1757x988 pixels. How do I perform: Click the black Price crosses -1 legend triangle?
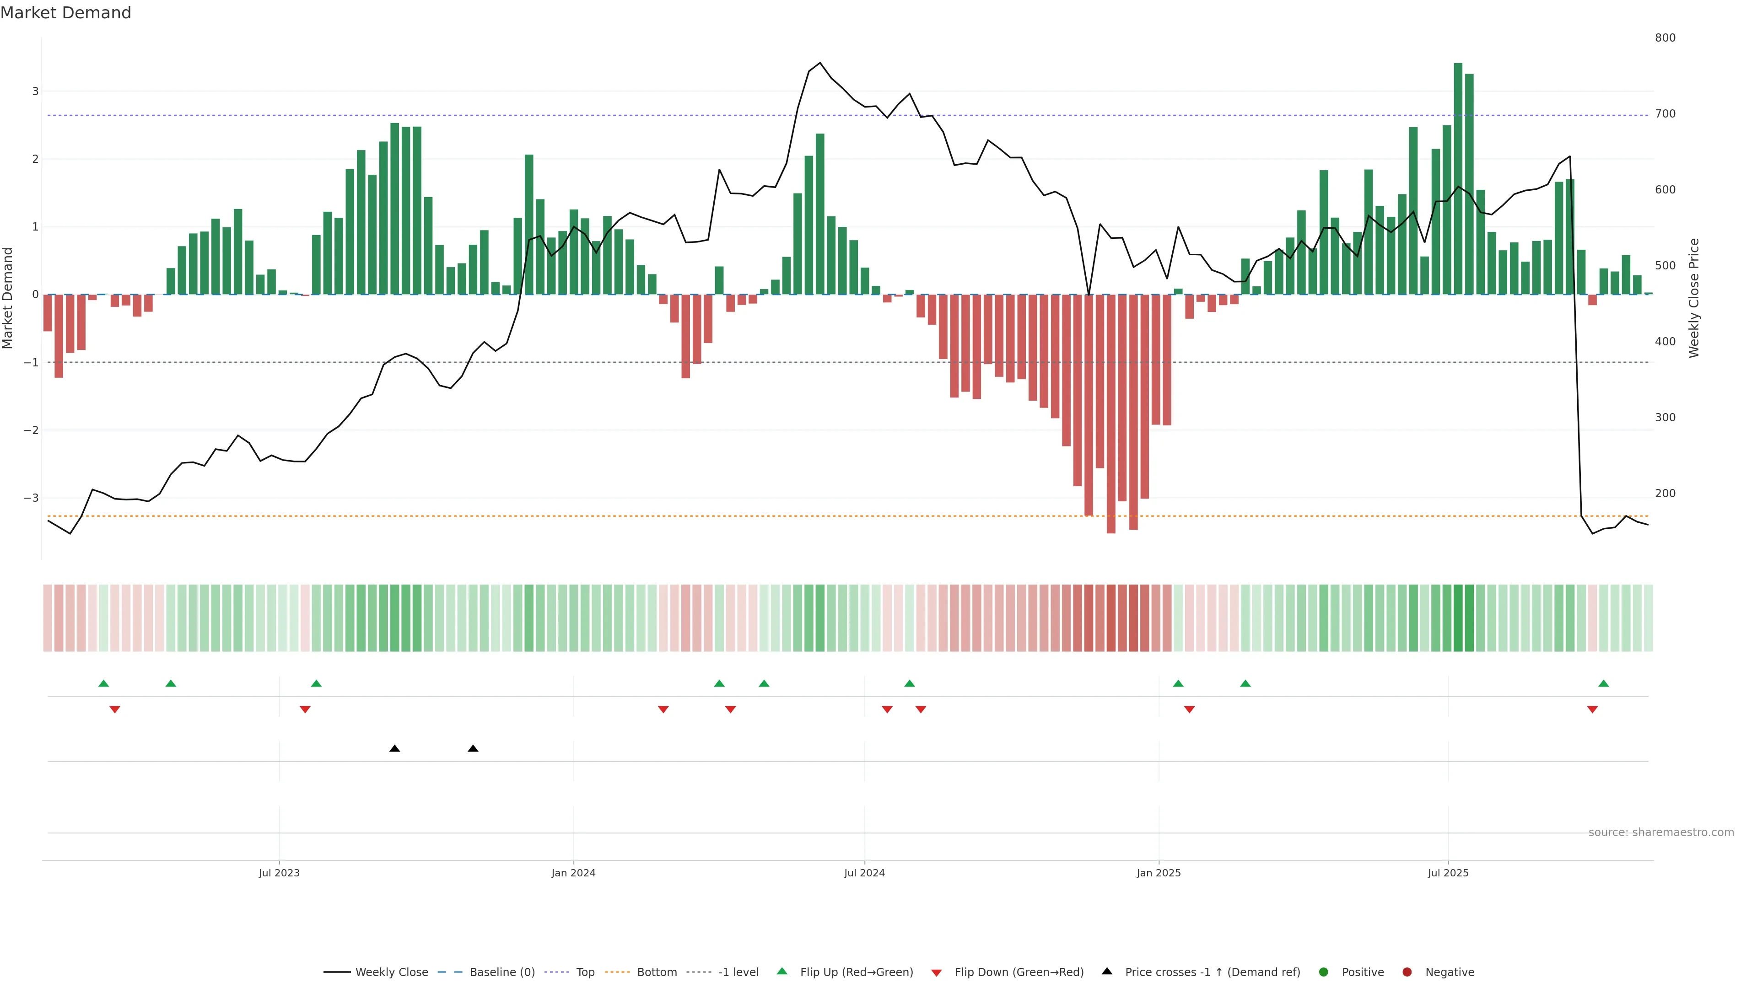pyautogui.click(x=1107, y=971)
